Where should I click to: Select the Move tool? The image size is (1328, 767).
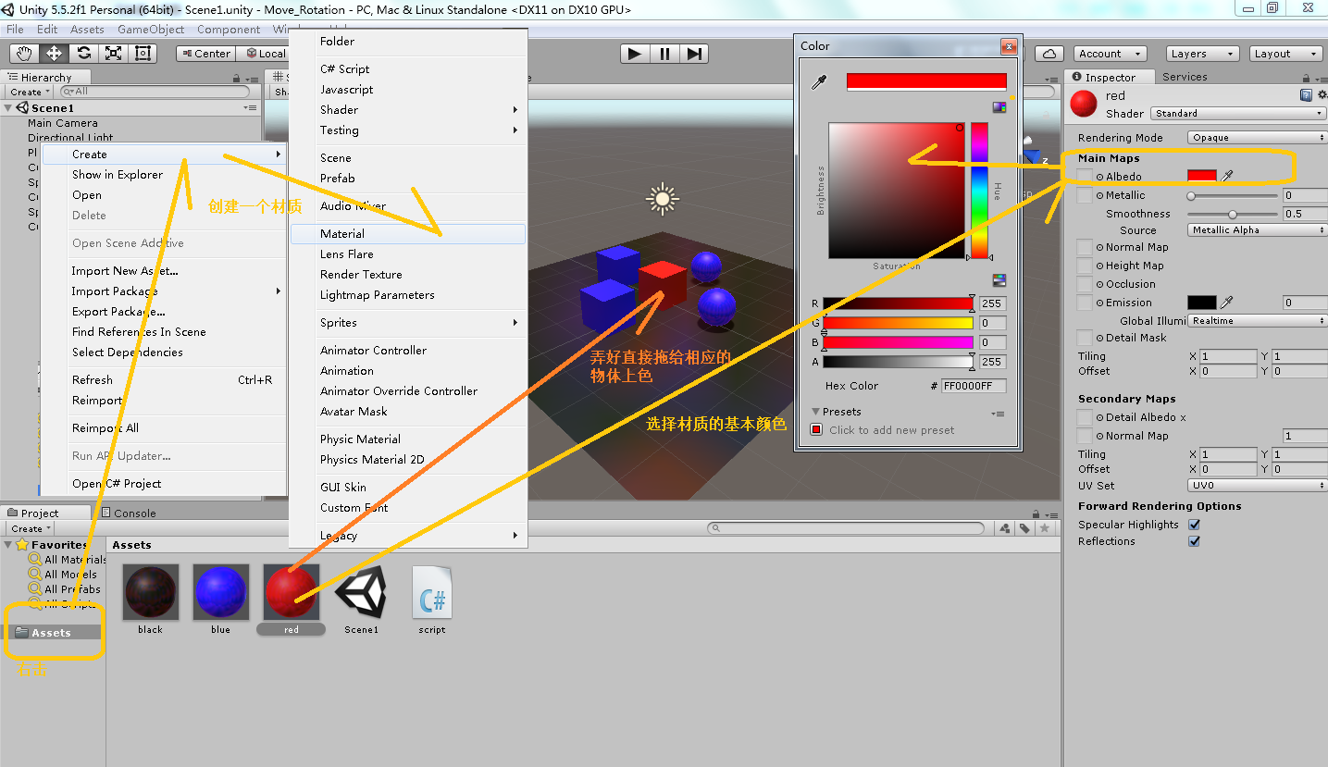tap(54, 54)
